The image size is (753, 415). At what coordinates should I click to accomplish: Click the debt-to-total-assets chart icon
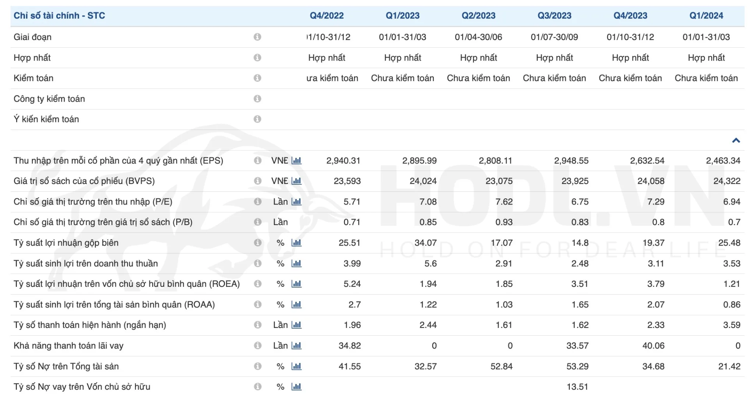point(296,366)
